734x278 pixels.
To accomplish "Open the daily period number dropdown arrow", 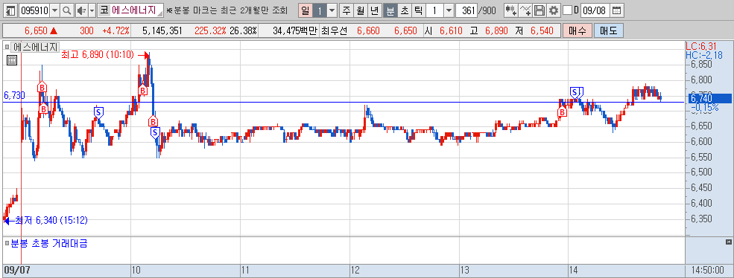I will (x=332, y=10).
